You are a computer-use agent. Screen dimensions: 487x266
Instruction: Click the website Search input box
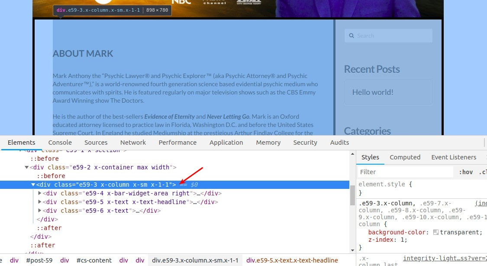point(388,36)
